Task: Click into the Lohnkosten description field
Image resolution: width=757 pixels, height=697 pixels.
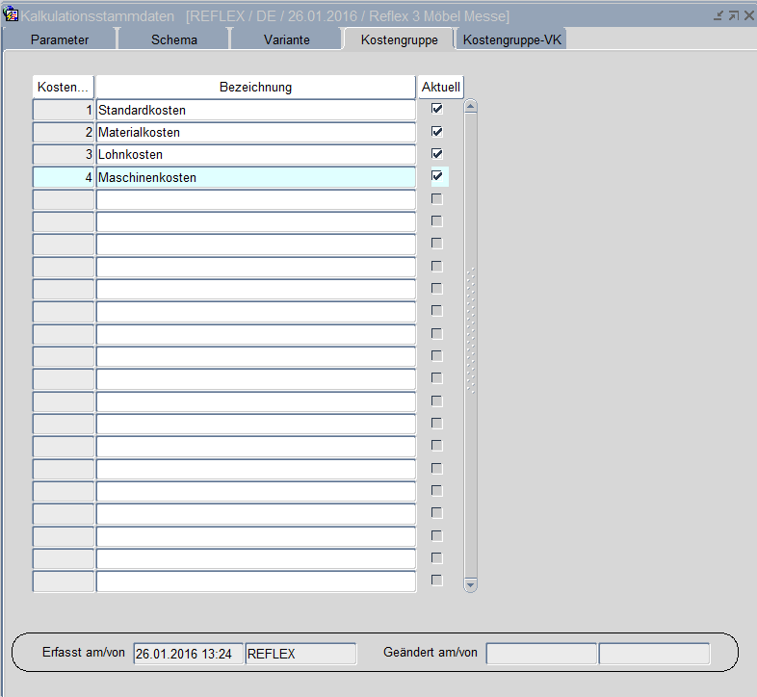Action: [x=255, y=154]
